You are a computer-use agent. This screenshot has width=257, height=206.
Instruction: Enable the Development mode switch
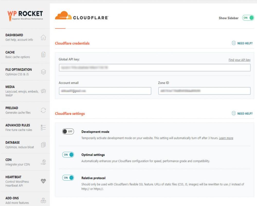[x=68, y=132]
